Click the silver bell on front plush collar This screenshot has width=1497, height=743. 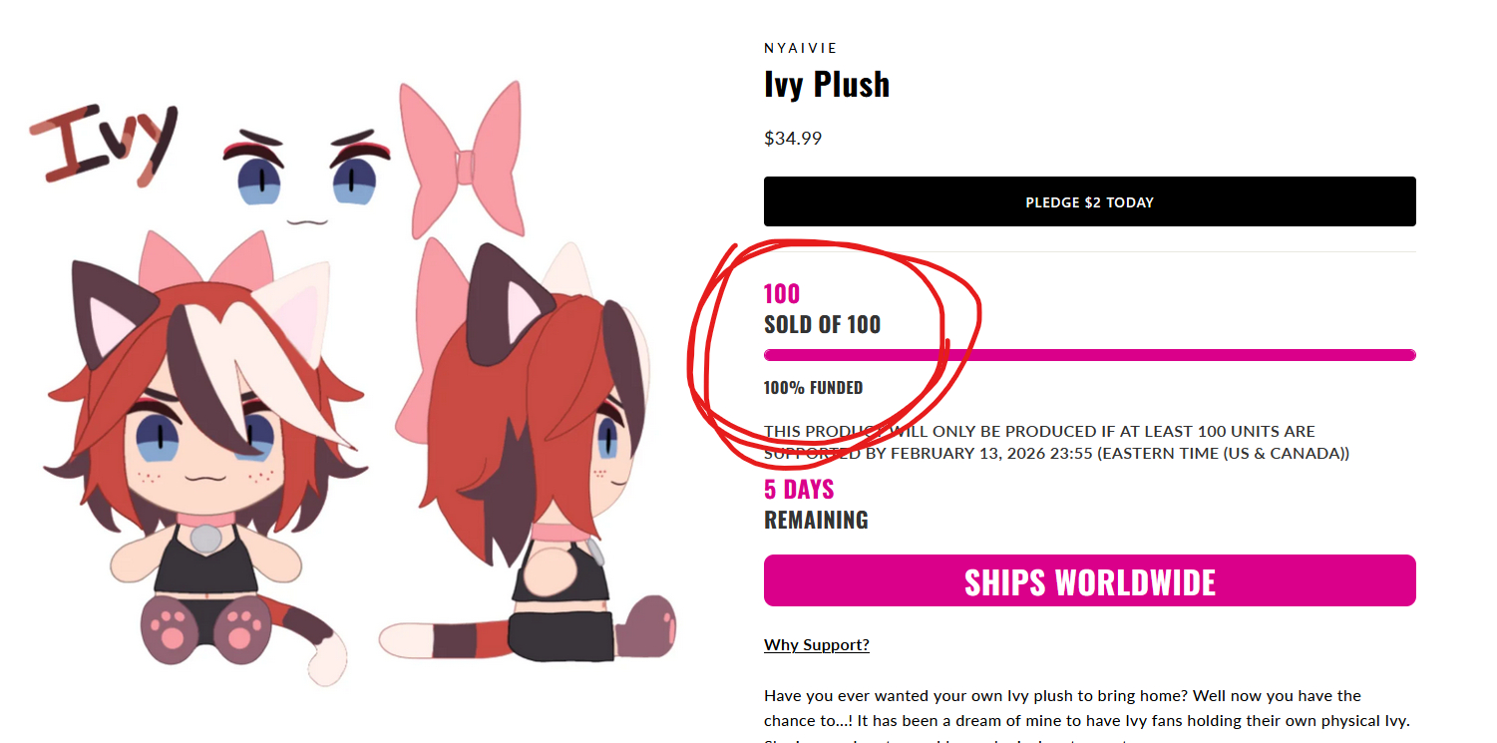[x=205, y=539]
